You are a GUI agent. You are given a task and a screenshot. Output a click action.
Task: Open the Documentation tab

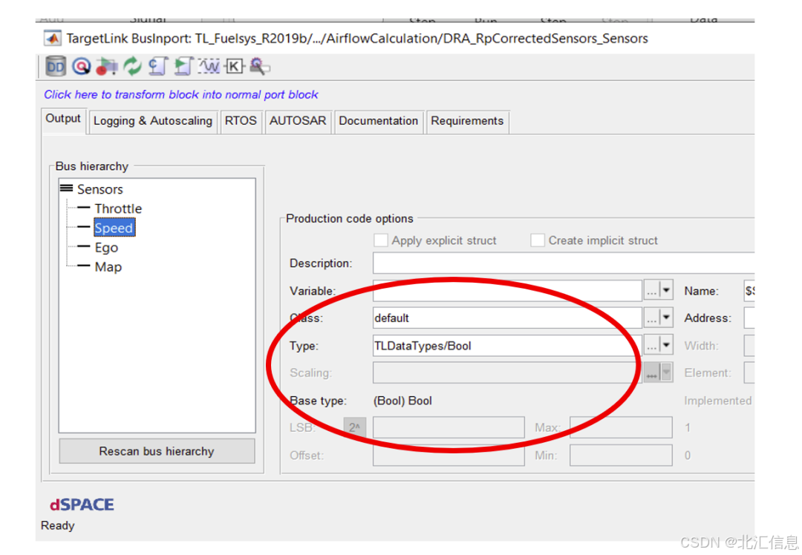(x=378, y=121)
